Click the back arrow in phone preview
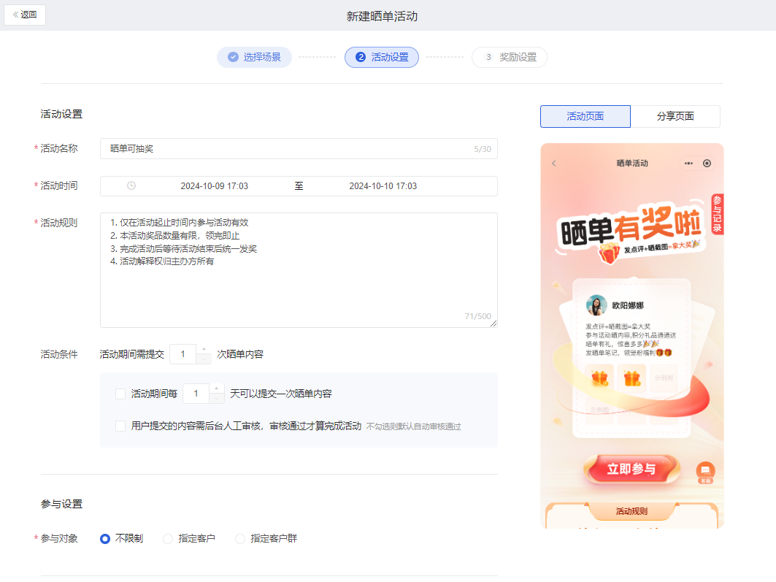Image resolution: width=776 pixels, height=582 pixels. click(554, 164)
